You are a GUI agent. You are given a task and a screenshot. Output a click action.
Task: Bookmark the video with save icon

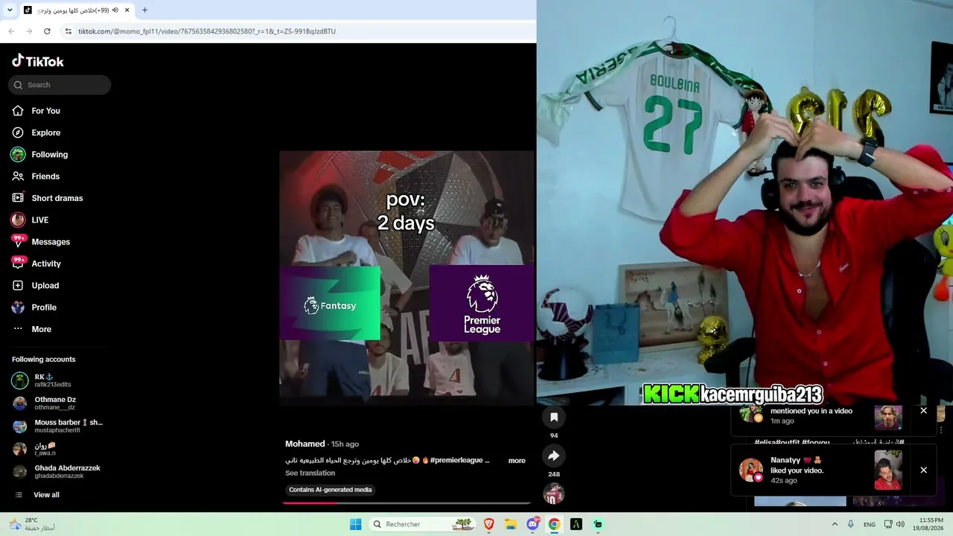[x=554, y=417]
